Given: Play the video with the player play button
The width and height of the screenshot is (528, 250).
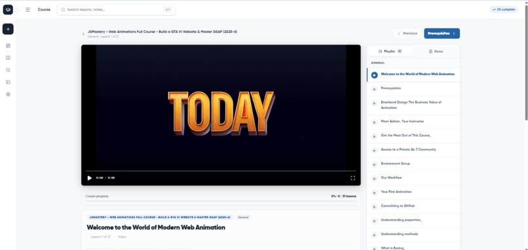Looking at the screenshot, I should pos(90,178).
